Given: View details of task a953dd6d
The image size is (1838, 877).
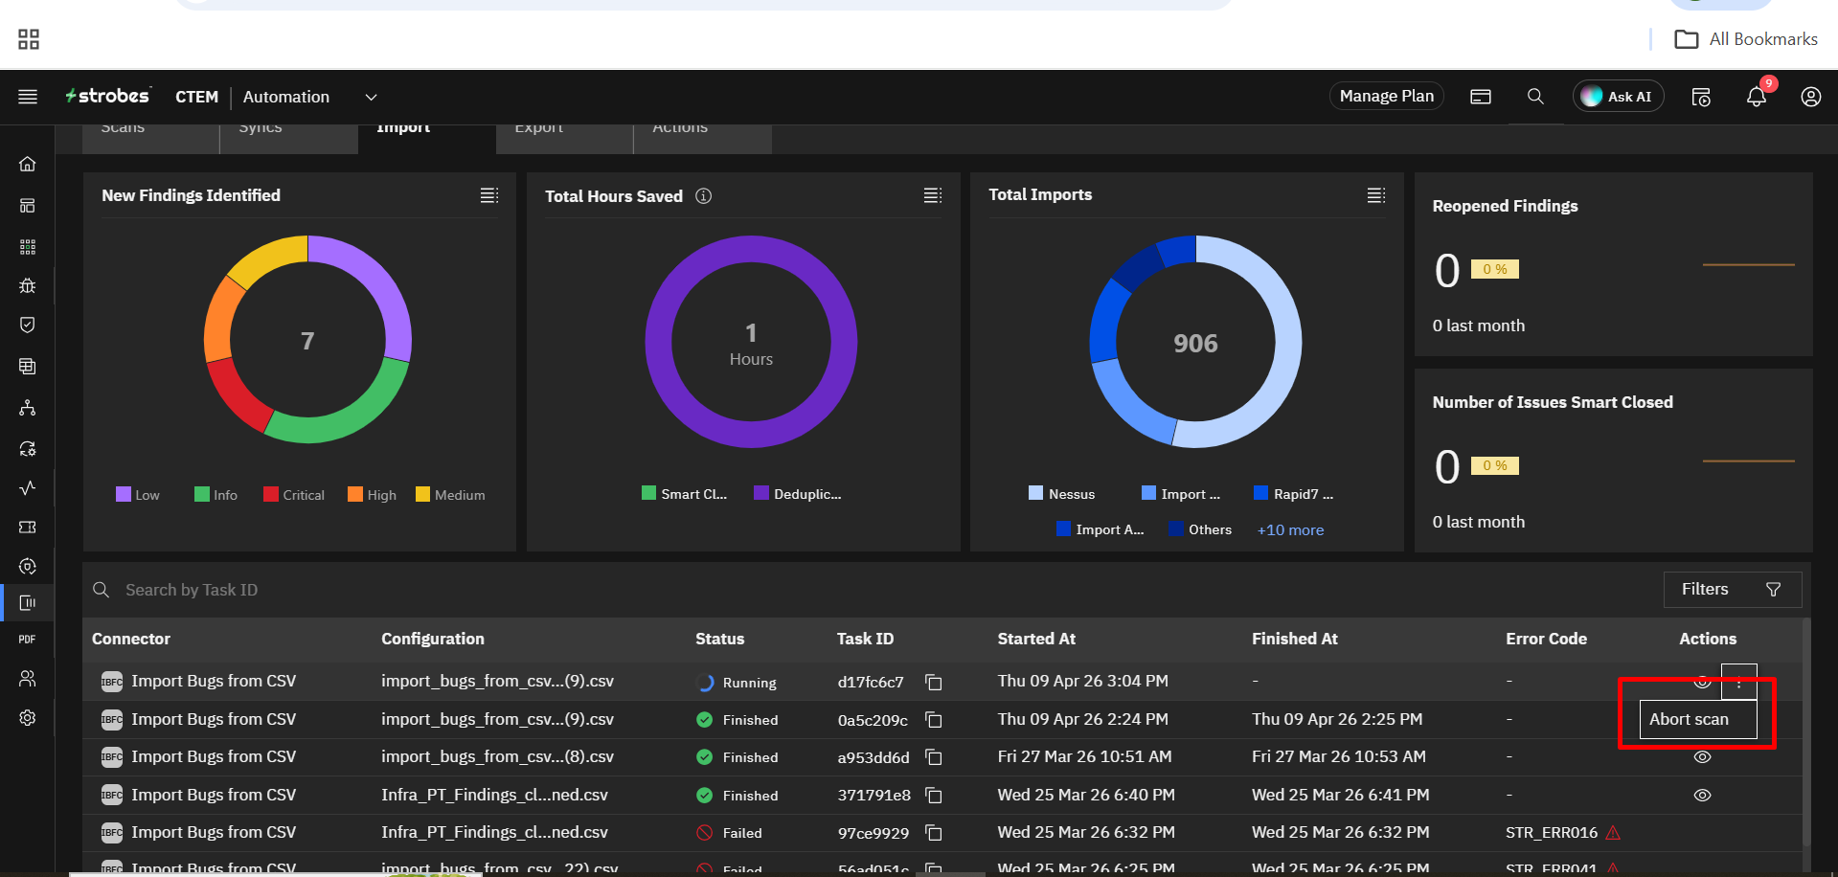Looking at the screenshot, I should pyautogui.click(x=1702, y=757).
